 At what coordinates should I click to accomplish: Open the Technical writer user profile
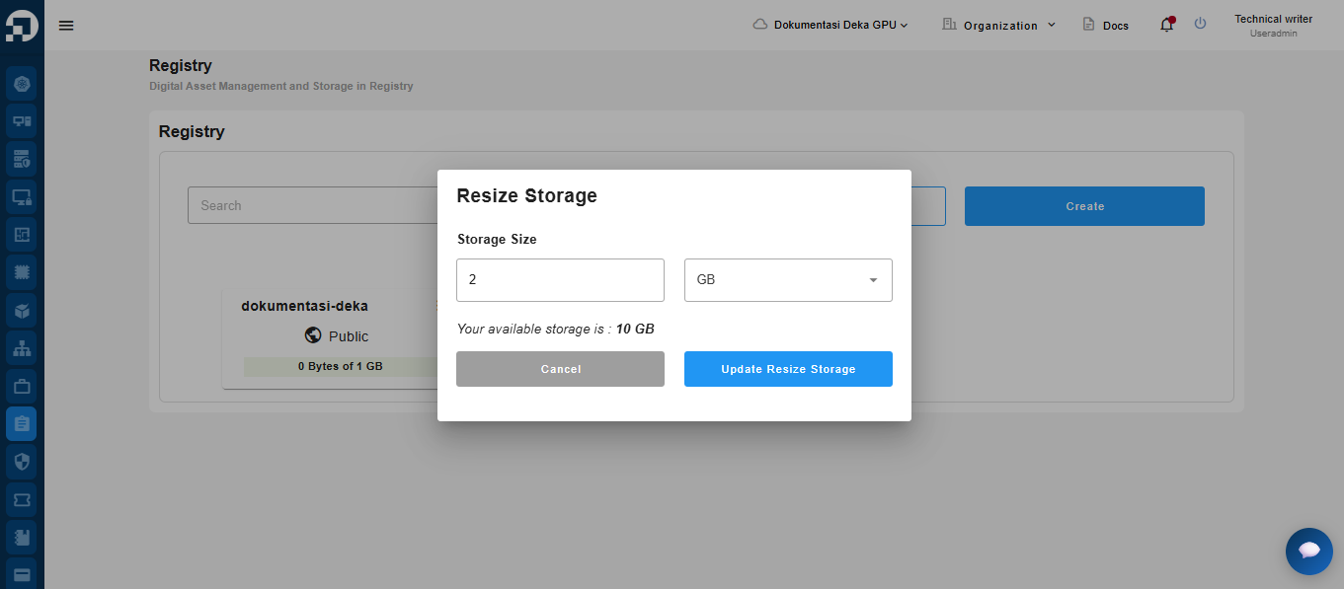point(1273,26)
